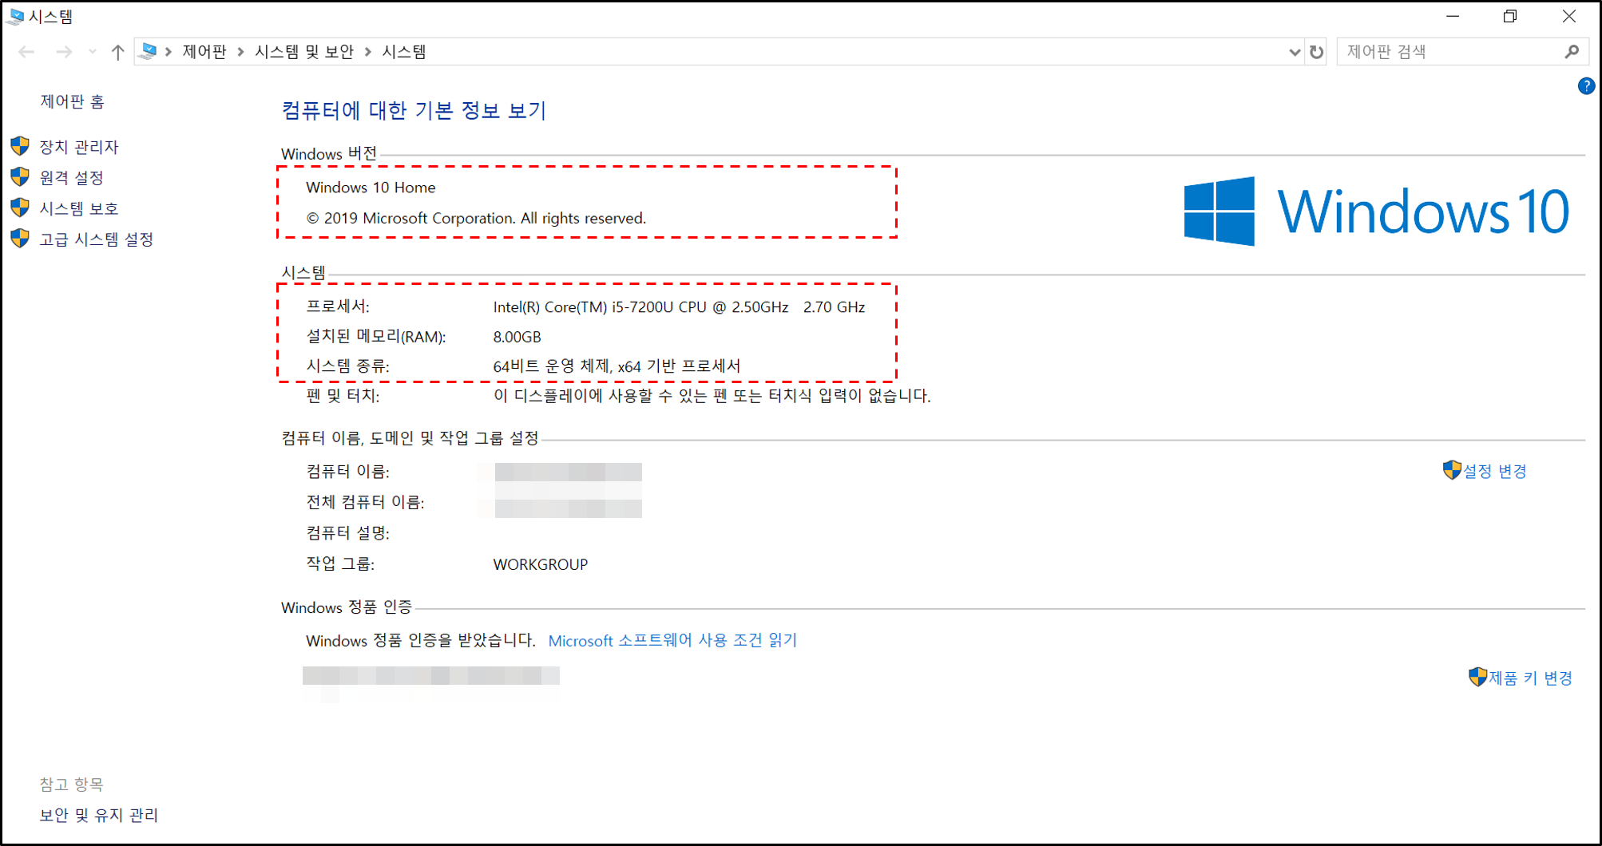The image size is (1602, 846).
Task: Open 고급 시스템 설정
Action: click(96, 239)
